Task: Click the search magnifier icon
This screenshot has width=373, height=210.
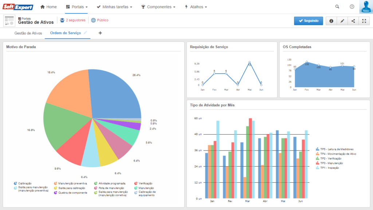Action: point(337,7)
